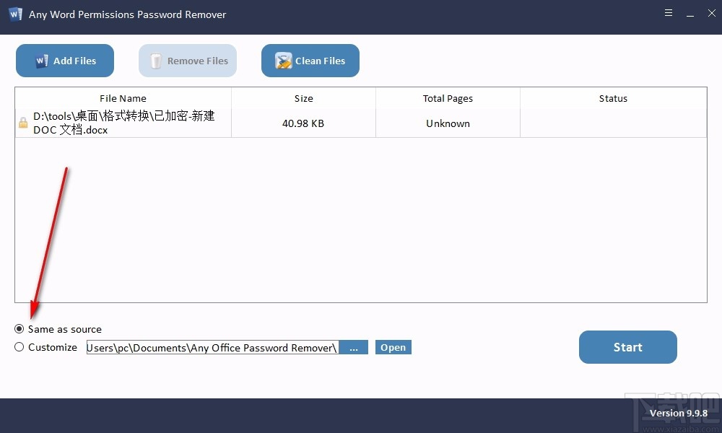The height and width of the screenshot is (433, 722).
Task: Open the hamburger menu in the title bar
Action: coord(668,13)
